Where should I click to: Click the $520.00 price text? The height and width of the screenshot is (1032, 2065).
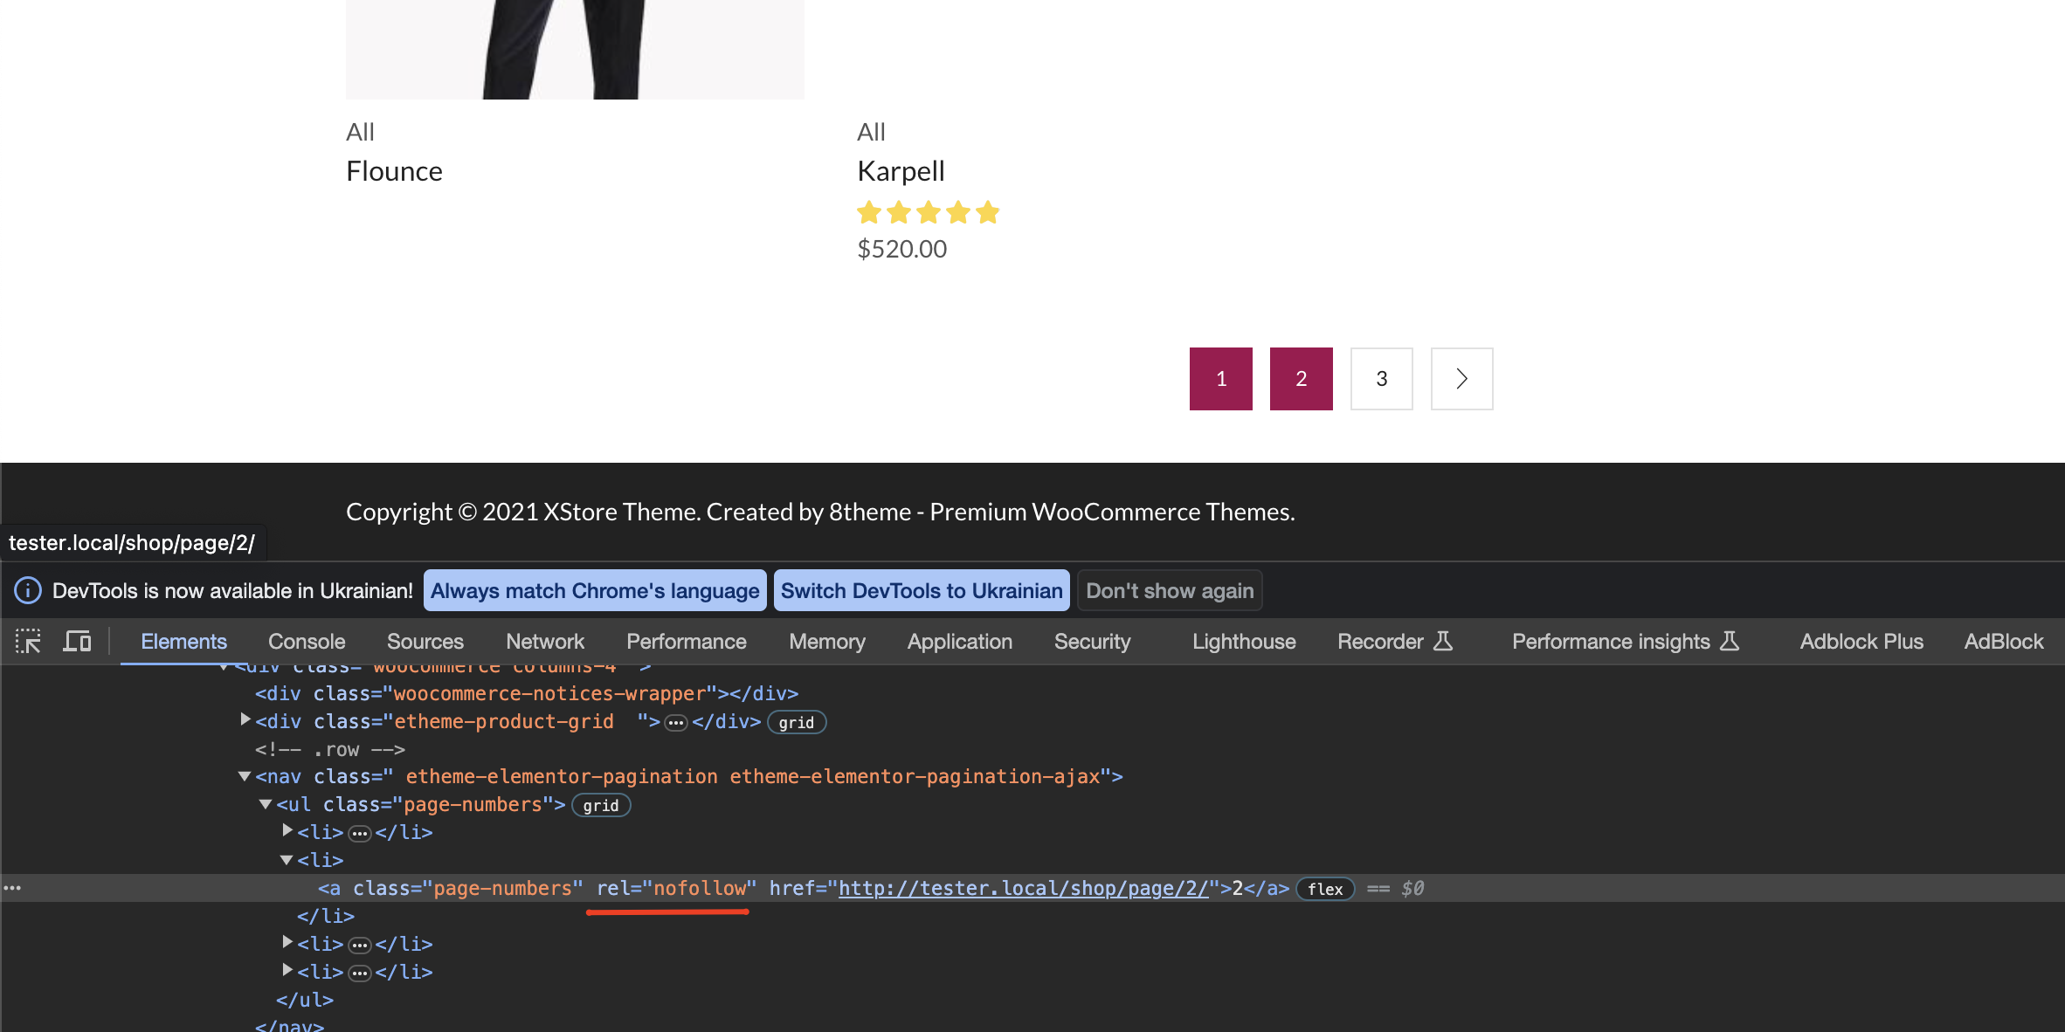901,250
